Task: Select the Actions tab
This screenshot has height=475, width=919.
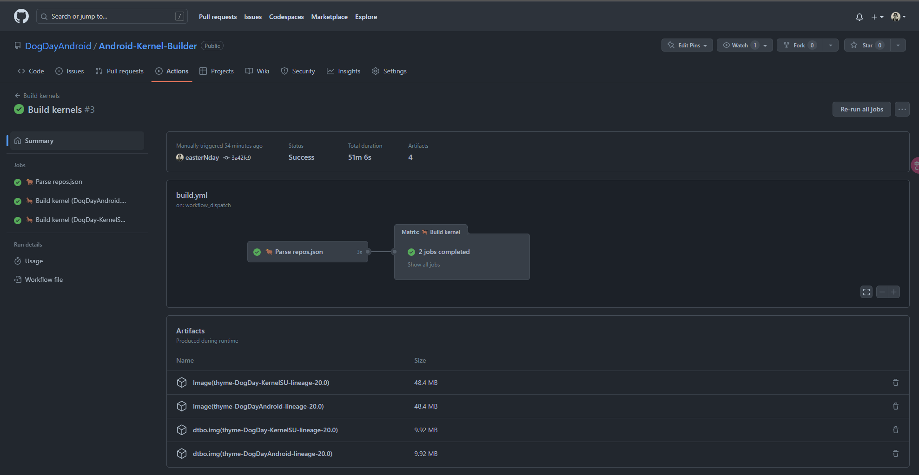Action: click(172, 71)
